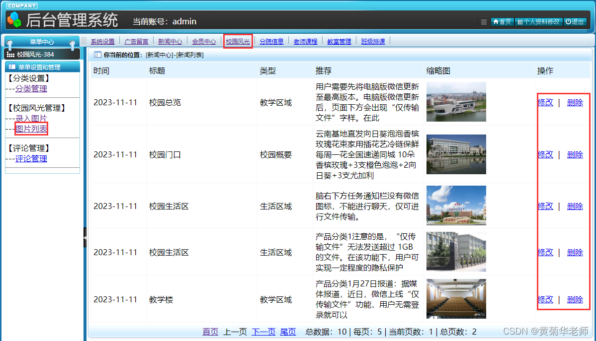Screen dimensions: 596x341
Task: Click the 菜单设置和管理 panel header icon
Action: click(12, 67)
